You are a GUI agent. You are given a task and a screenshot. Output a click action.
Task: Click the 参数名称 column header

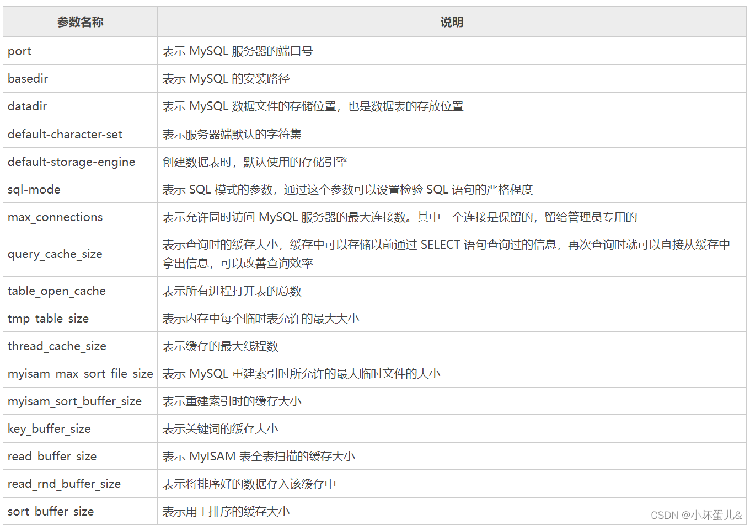pyautogui.click(x=81, y=22)
